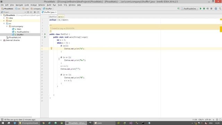Change UTF-8 encoding in status bar
The width and height of the screenshot is (222, 125).
point(208,119)
